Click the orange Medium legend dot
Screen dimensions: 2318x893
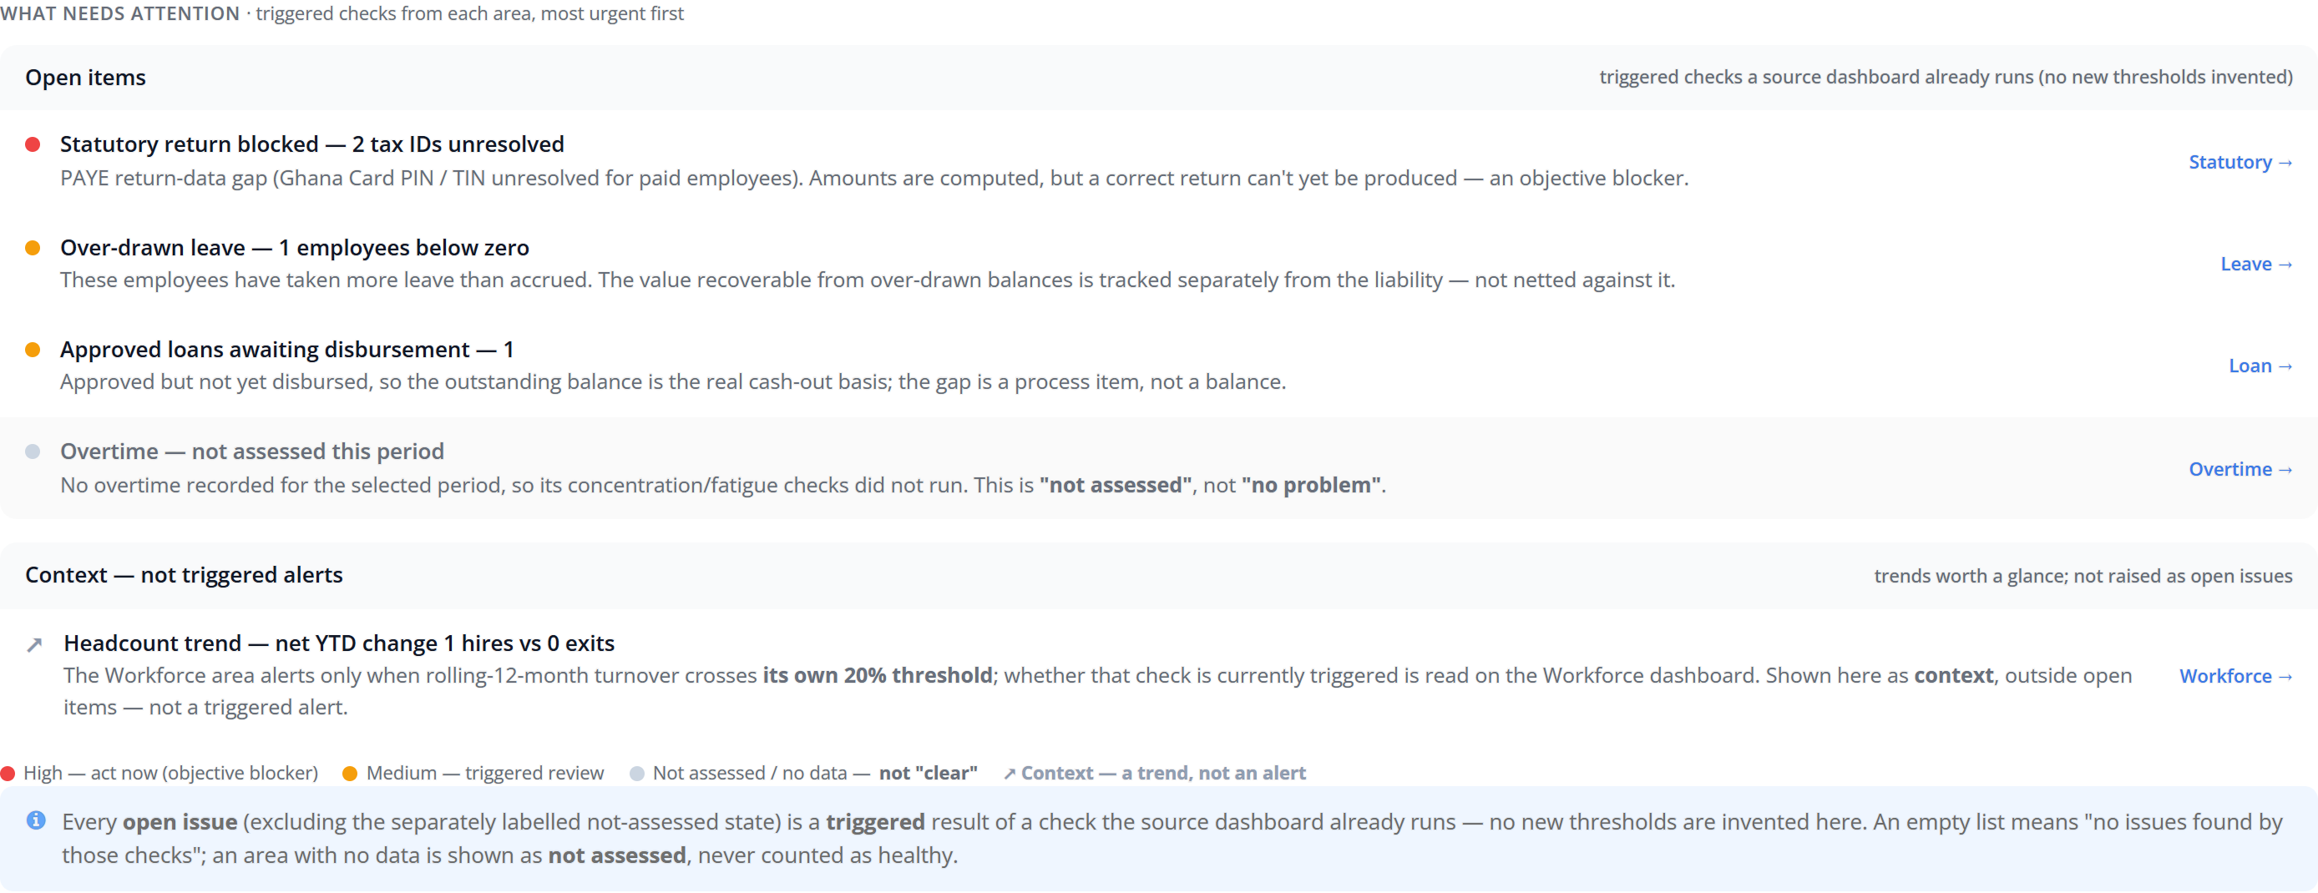pyautogui.click(x=350, y=774)
